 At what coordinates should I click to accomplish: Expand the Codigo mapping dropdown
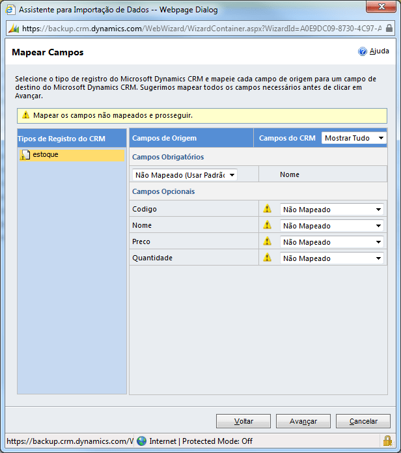pos(331,209)
